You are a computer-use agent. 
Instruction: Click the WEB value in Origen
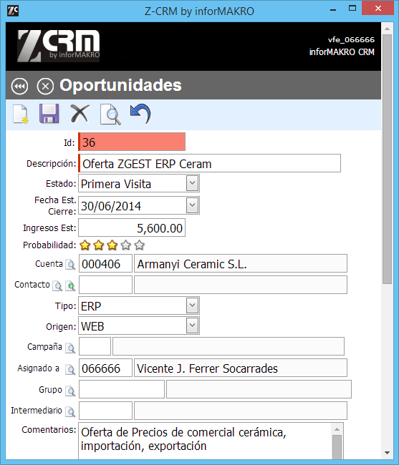coord(92,326)
